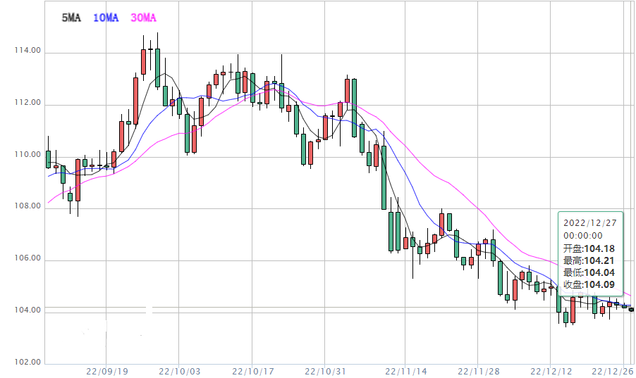The image size is (636, 378).
Task: Click the tooltip date 2022/12/27
Action: point(589,223)
